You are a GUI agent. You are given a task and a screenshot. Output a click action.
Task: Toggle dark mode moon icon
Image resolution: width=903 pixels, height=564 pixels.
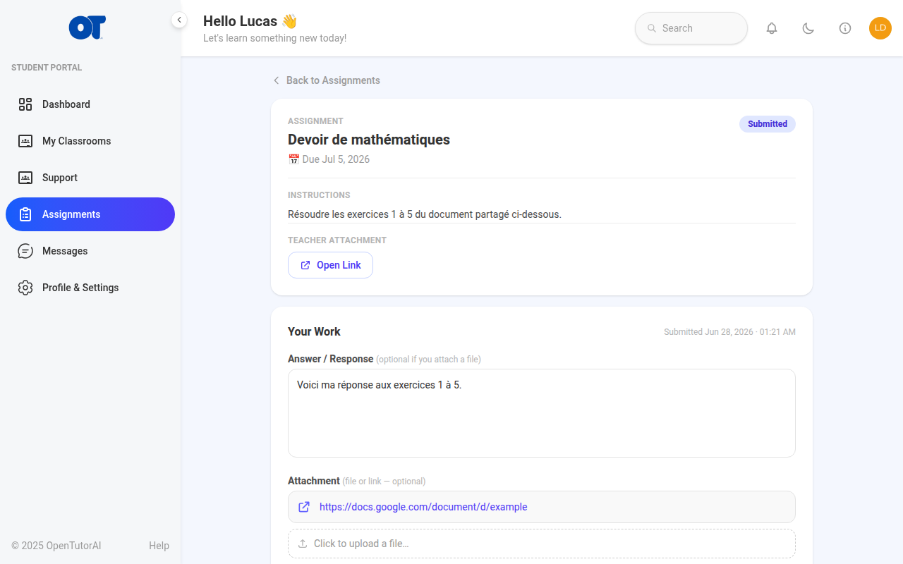point(808,28)
